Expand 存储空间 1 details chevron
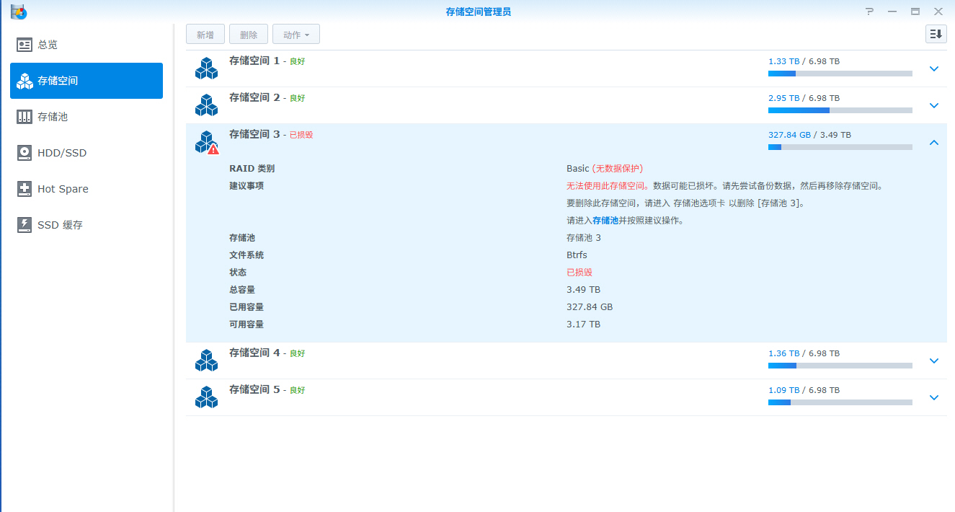The height and width of the screenshot is (512, 955). [x=934, y=69]
